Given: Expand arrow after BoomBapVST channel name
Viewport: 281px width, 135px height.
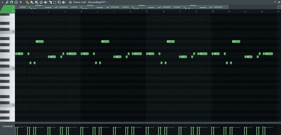Looking at the screenshot, I should (x=107, y=2).
